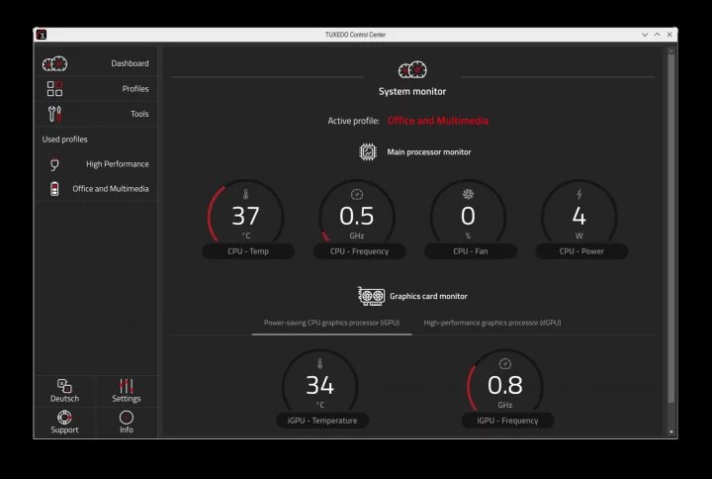Open the Settings sliders icon

[x=127, y=386]
